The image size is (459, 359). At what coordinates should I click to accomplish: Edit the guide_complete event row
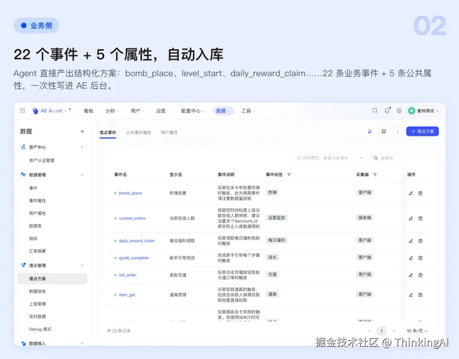click(x=411, y=258)
